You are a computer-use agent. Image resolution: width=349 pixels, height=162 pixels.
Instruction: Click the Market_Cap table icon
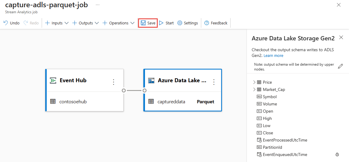click(259, 90)
